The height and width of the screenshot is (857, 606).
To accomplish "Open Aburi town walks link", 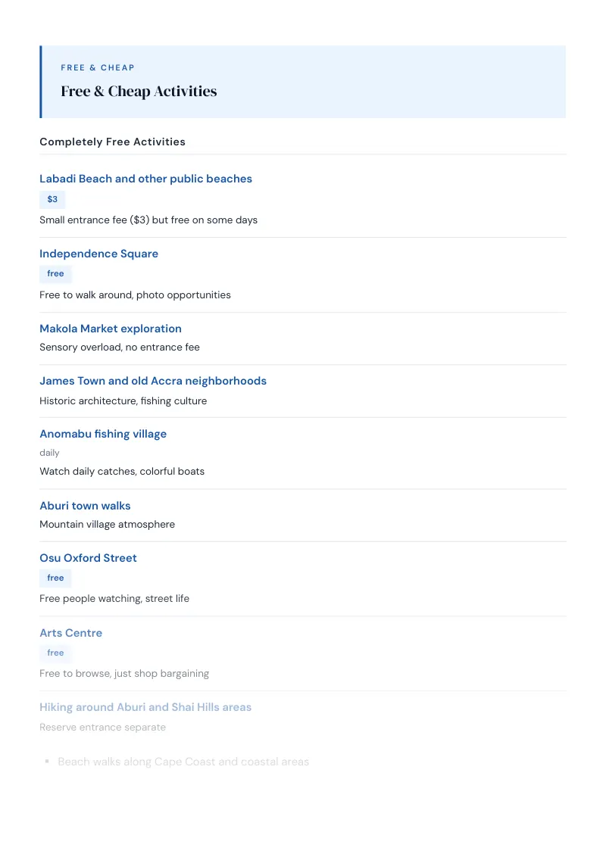I will [85, 506].
